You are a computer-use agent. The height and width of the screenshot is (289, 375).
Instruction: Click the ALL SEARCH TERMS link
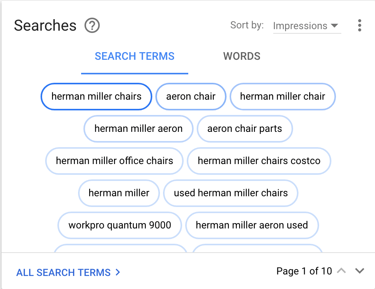(x=63, y=272)
